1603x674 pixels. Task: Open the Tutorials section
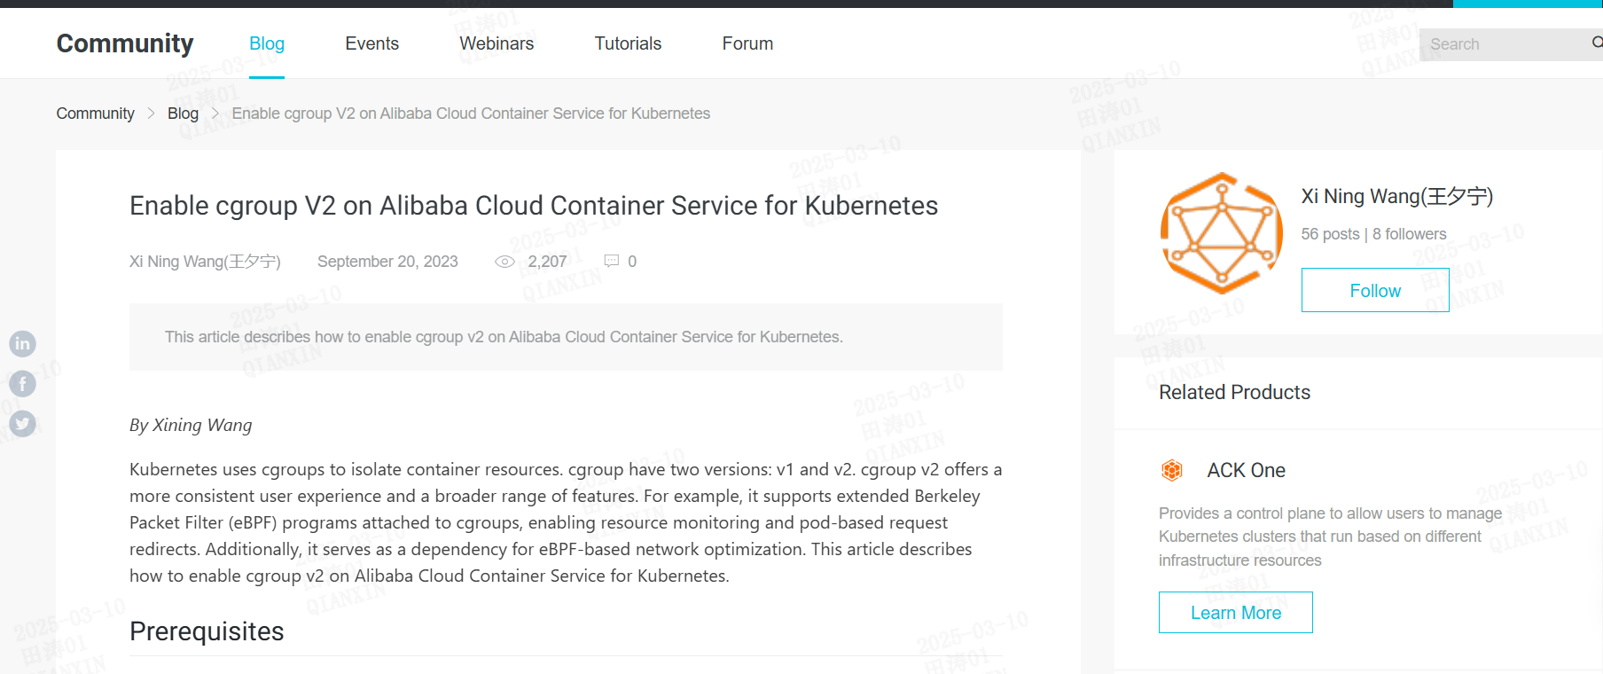point(628,43)
